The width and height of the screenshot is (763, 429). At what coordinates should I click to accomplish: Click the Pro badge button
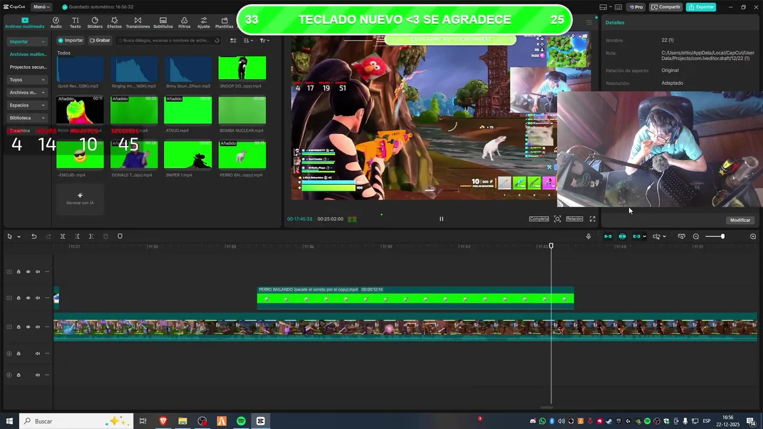(x=636, y=7)
